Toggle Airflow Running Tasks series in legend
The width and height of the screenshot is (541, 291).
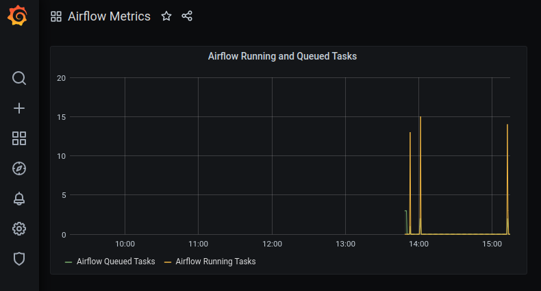(x=216, y=262)
